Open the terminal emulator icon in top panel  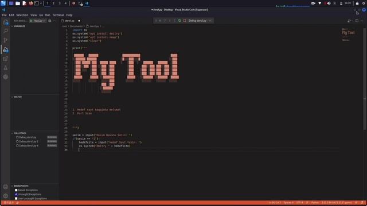point(37,3)
